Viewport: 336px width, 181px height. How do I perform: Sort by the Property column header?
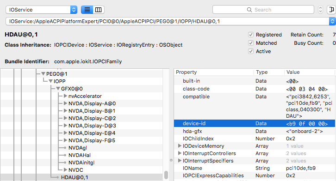coord(214,72)
